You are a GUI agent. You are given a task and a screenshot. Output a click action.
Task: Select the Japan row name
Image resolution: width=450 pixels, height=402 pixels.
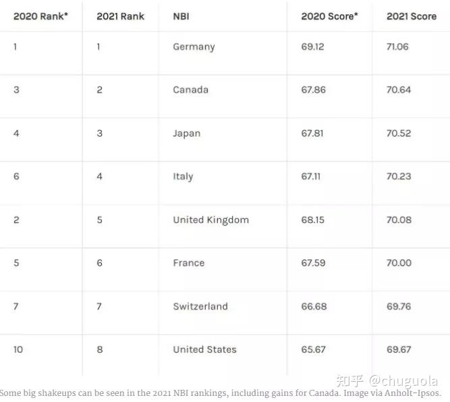(186, 133)
